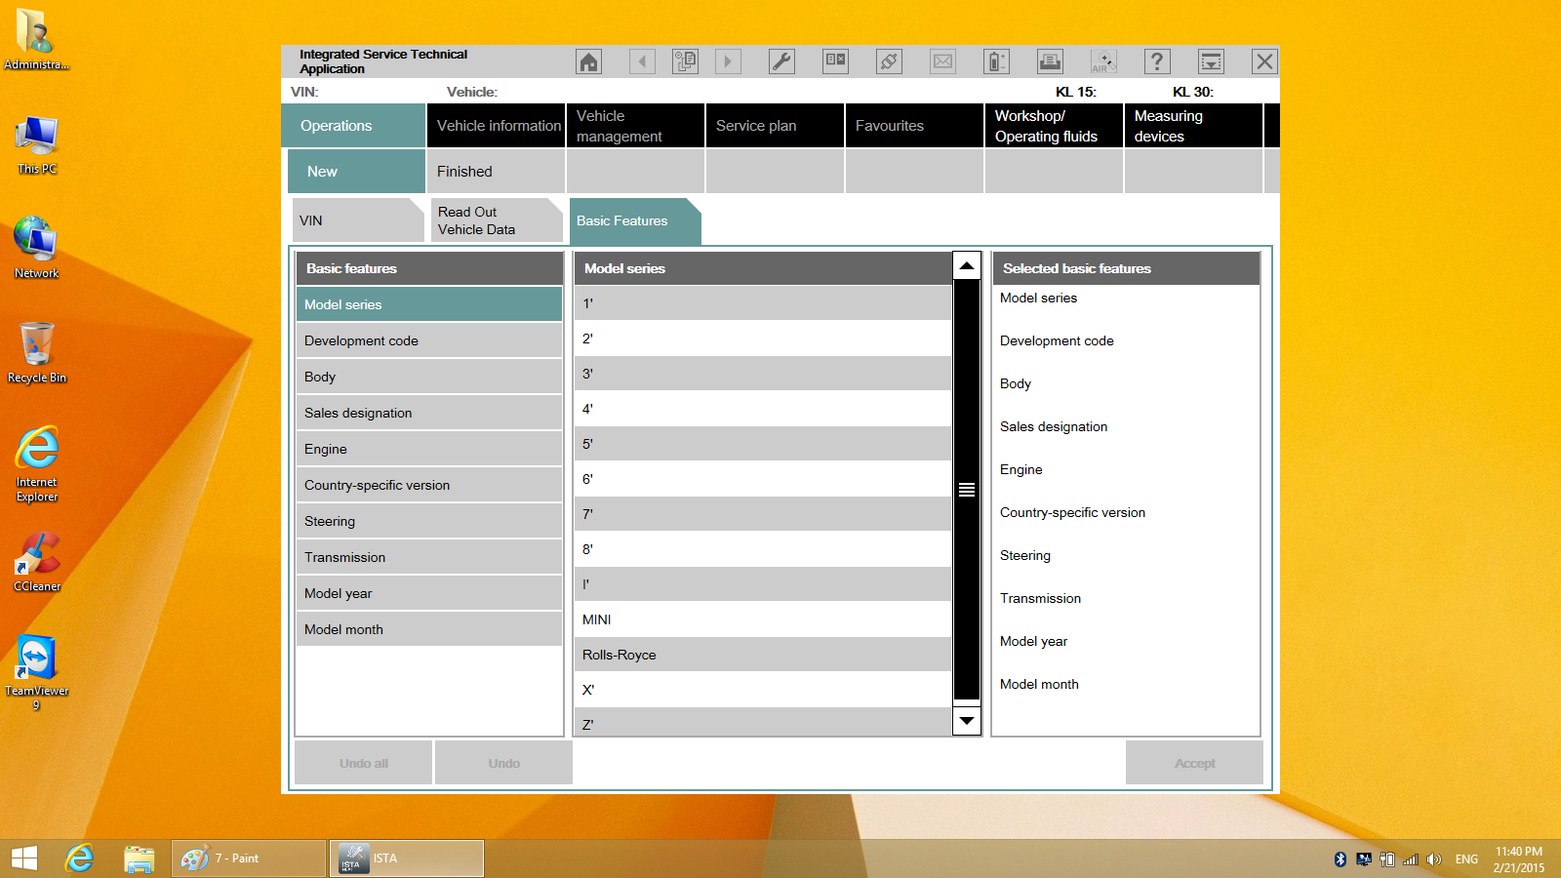Open File Explorer from the taskbar
Screen dimensions: 1561x878
(x=139, y=858)
